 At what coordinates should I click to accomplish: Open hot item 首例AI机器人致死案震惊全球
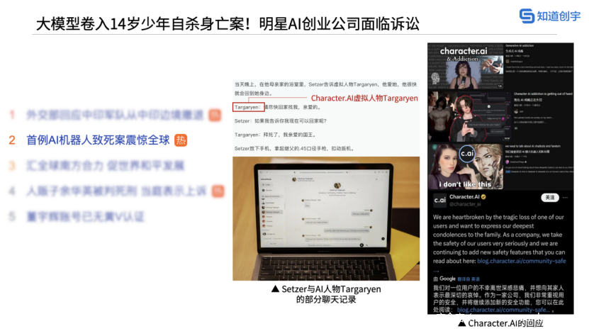(x=98, y=140)
